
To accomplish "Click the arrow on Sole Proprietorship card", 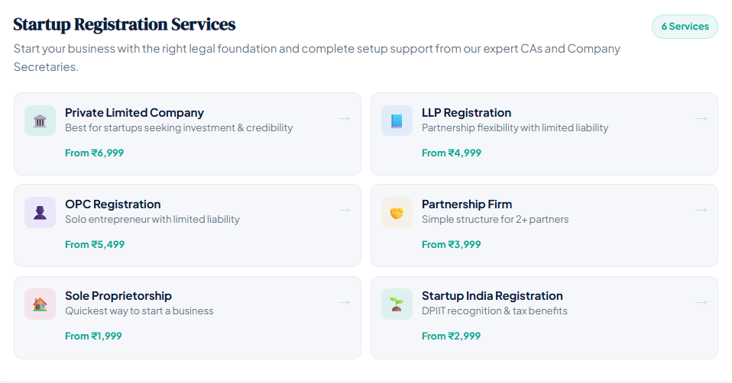I will 345,301.
